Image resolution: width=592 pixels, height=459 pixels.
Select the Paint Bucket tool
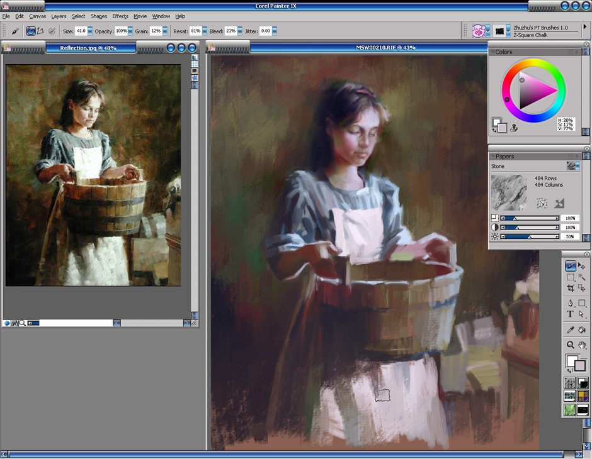click(x=581, y=329)
